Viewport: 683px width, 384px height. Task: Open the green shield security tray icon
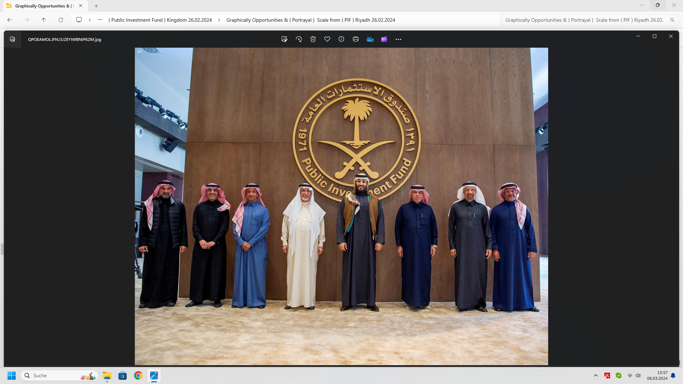click(619, 375)
